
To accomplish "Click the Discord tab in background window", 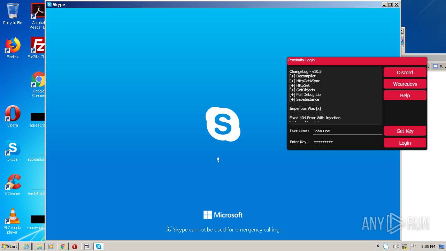I will pyautogui.click(x=439, y=66).
